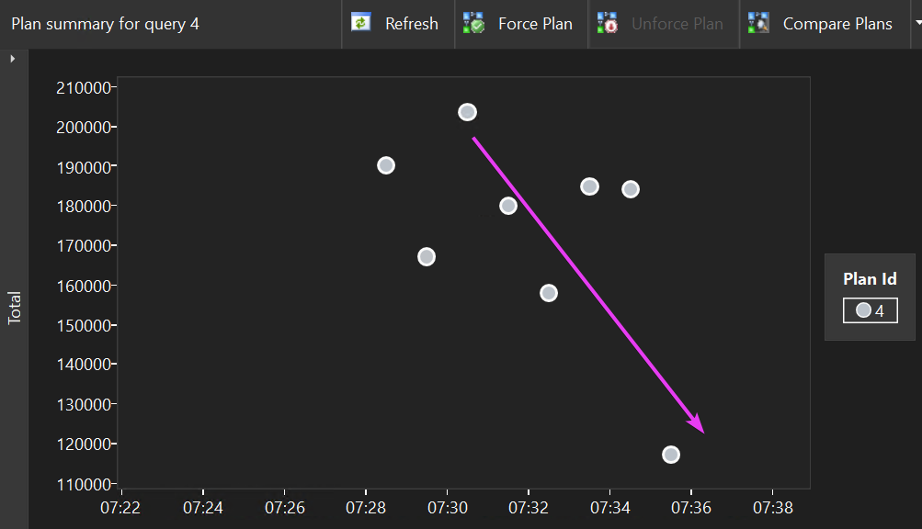Click the Force Plan green-check icon

coord(472,23)
